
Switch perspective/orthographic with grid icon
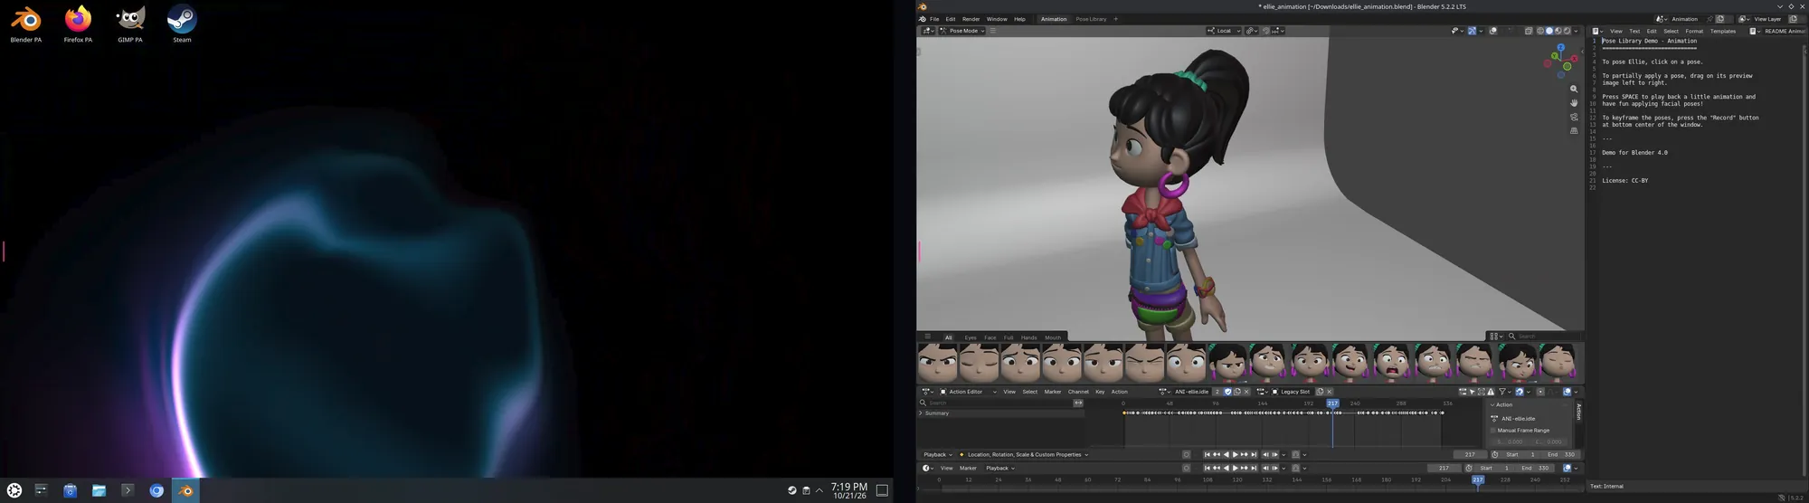1574,131
